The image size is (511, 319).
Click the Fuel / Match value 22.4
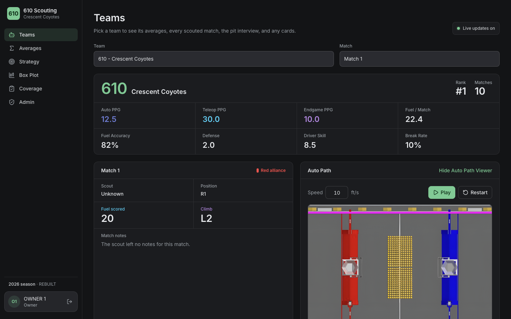[414, 119]
